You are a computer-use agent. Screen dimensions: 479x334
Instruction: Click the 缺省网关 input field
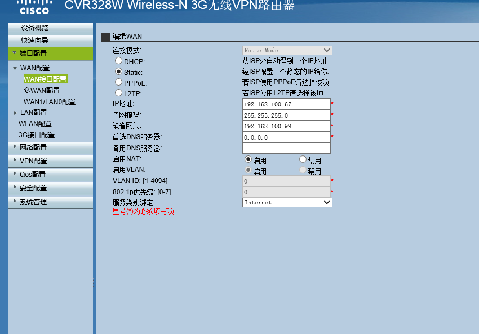(x=286, y=126)
